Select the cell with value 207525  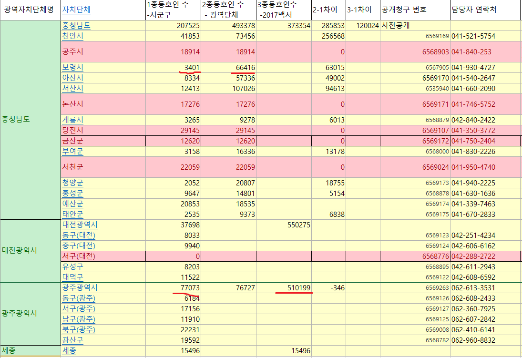pos(173,26)
